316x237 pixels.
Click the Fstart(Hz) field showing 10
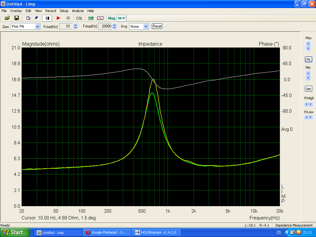pos(66,27)
